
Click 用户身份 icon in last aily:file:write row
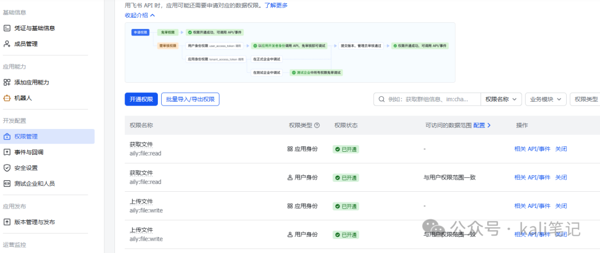pyautogui.click(x=289, y=235)
